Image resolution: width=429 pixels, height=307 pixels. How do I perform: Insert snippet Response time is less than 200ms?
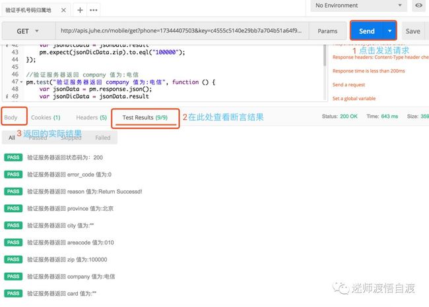pos(368,71)
